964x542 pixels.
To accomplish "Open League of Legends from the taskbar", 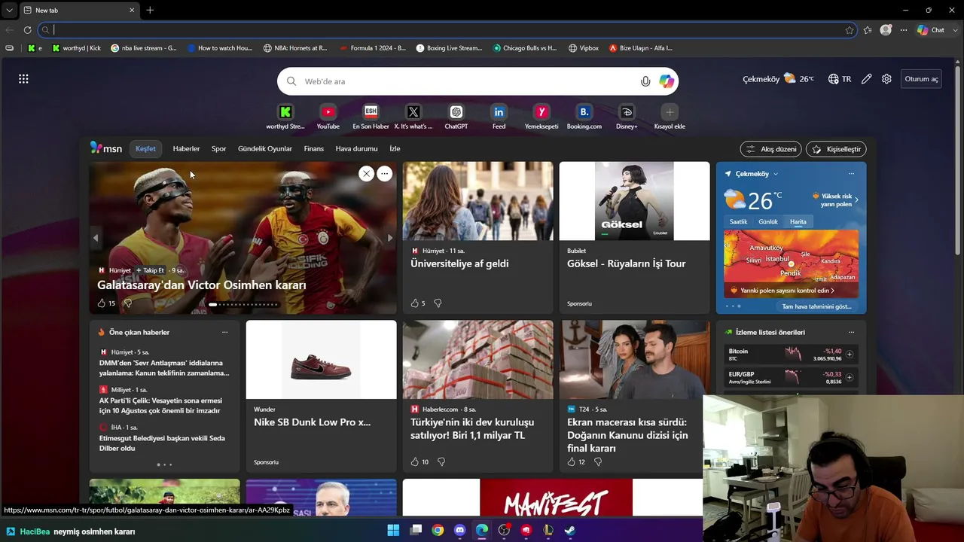I will [x=548, y=531].
